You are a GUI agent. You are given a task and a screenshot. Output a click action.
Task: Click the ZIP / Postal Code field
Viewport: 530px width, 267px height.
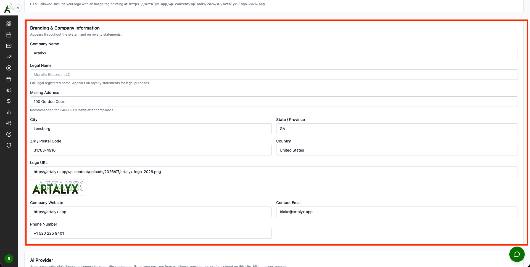pos(151,150)
